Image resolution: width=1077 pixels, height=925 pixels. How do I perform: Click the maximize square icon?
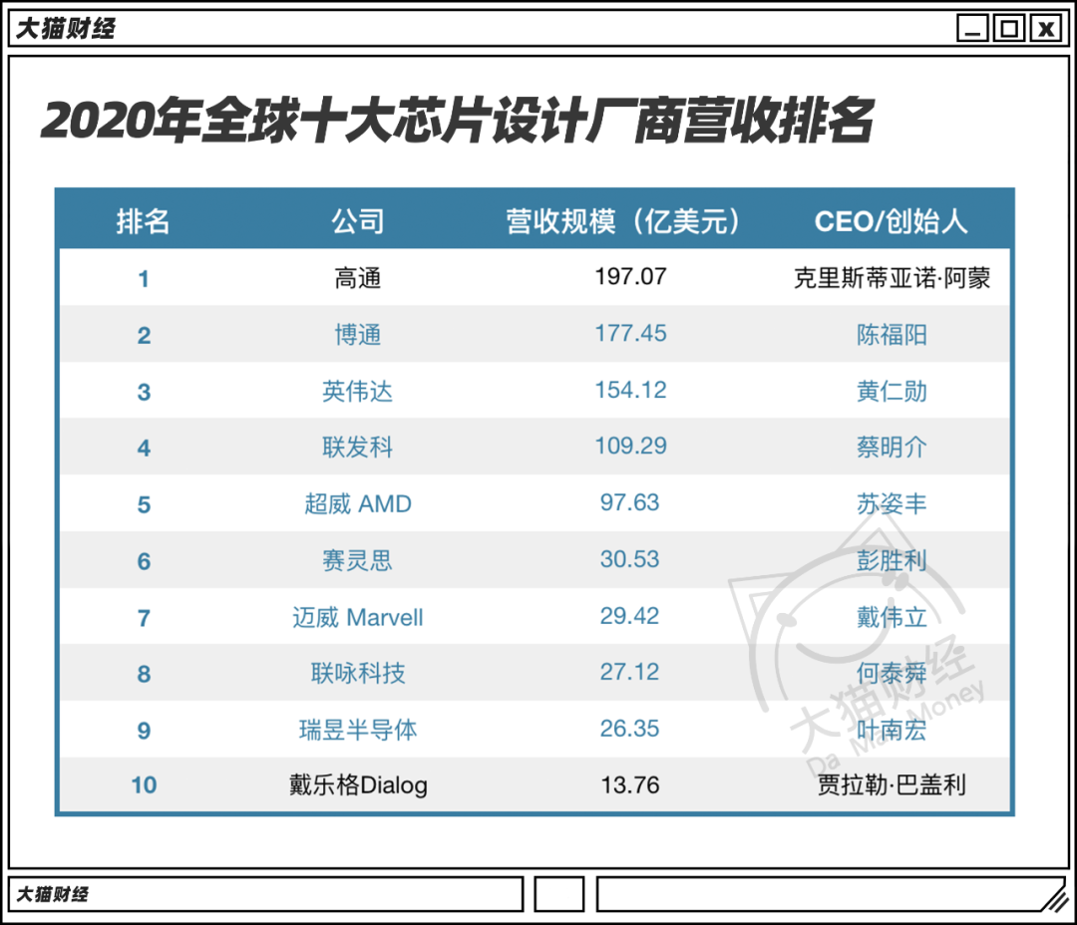[1009, 29]
